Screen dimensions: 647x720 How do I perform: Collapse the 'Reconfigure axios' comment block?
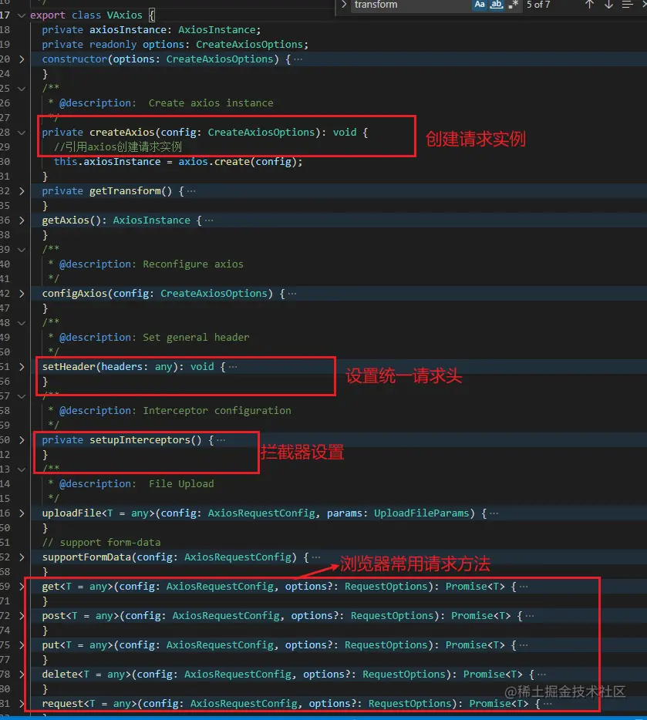click(21, 250)
